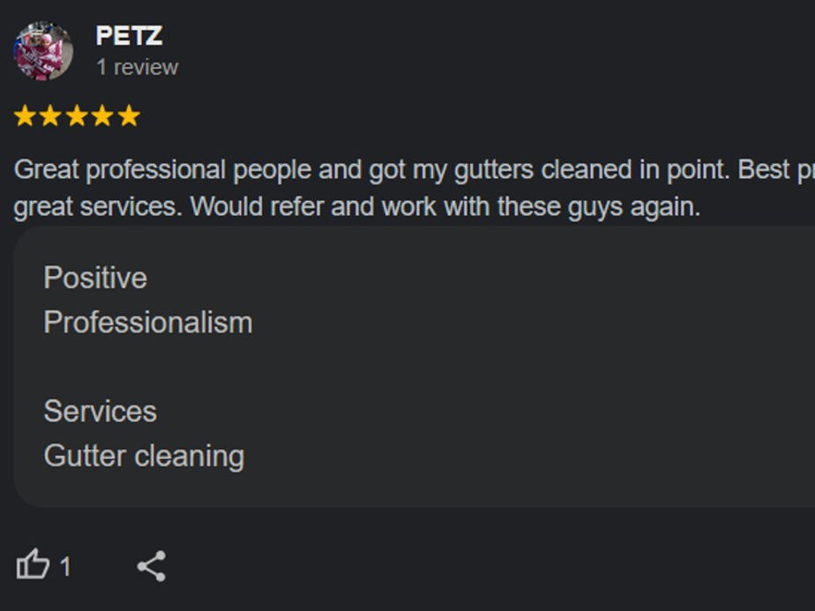Open PETZ reviewer profile picture

[x=43, y=51]
